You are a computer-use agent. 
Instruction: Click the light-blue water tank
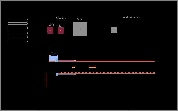click(53, 58)
